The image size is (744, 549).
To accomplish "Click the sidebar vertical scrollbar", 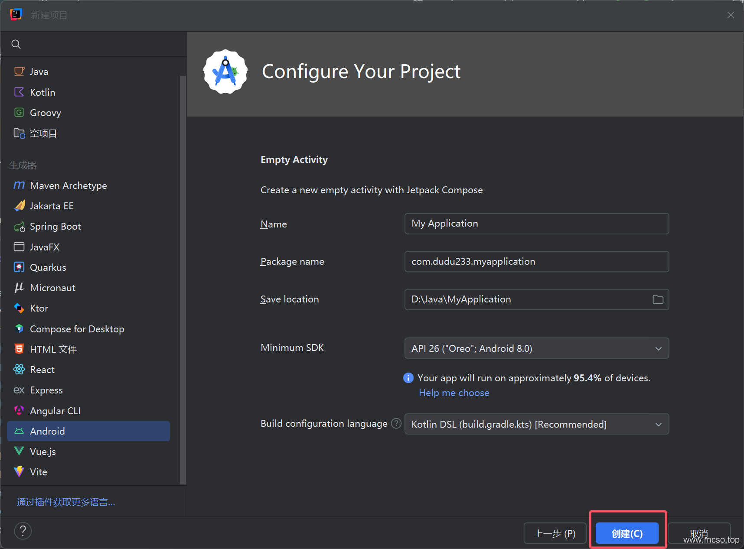I will click(183, 280).
